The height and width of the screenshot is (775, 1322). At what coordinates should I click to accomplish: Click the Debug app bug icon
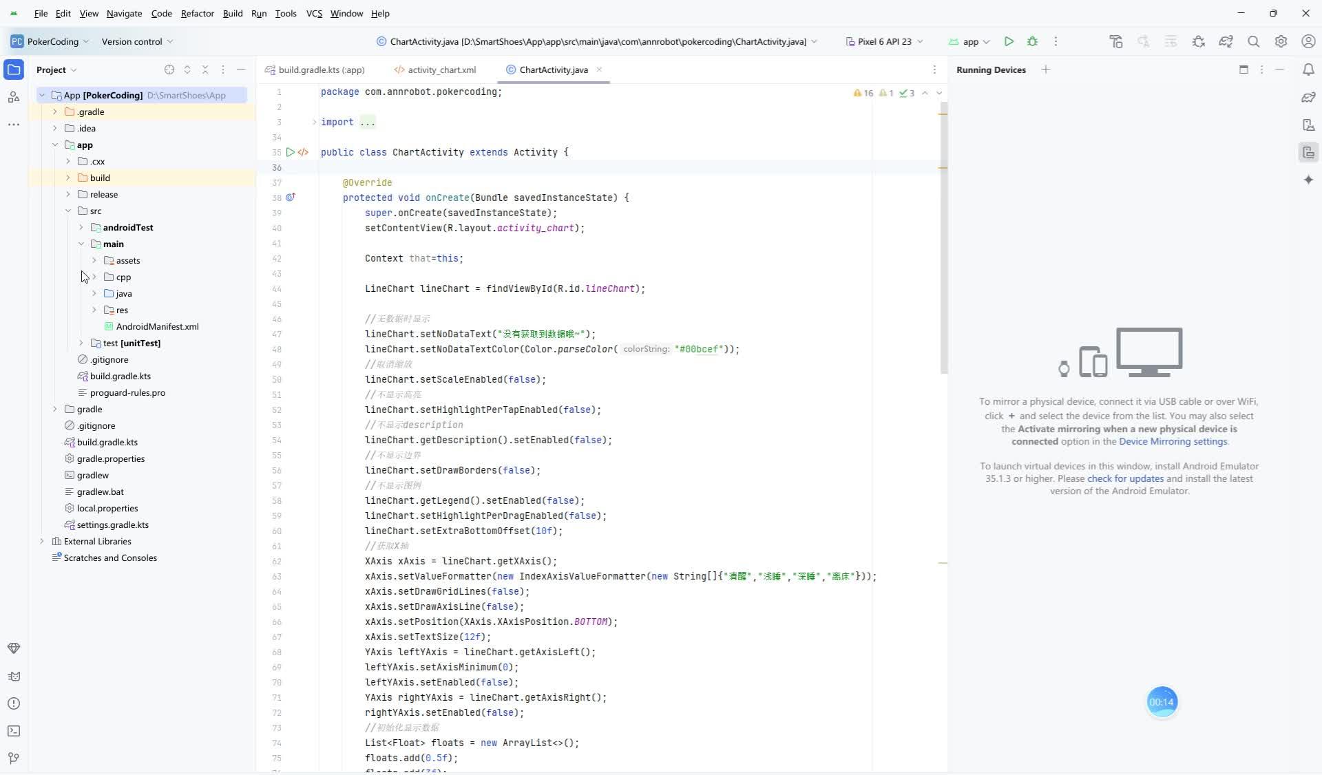[1032, 41]
